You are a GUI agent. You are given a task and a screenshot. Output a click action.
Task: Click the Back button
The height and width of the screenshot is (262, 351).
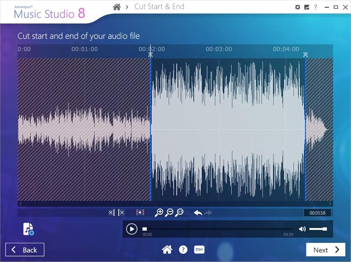point(25,250)
